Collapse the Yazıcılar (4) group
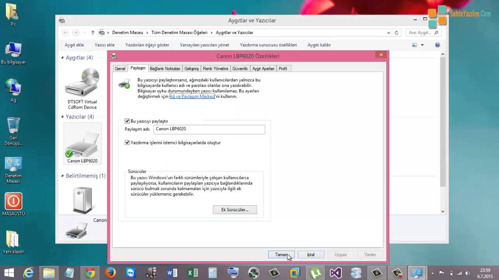Screen dimensions: 499x280 pos(62,117)
